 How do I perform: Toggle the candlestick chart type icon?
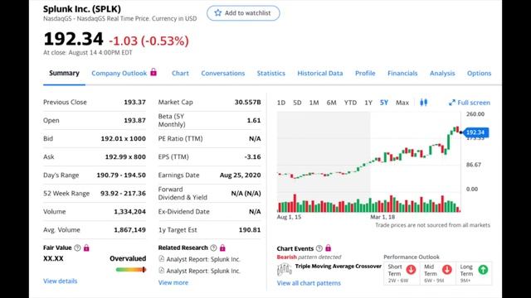click(423, 103)
